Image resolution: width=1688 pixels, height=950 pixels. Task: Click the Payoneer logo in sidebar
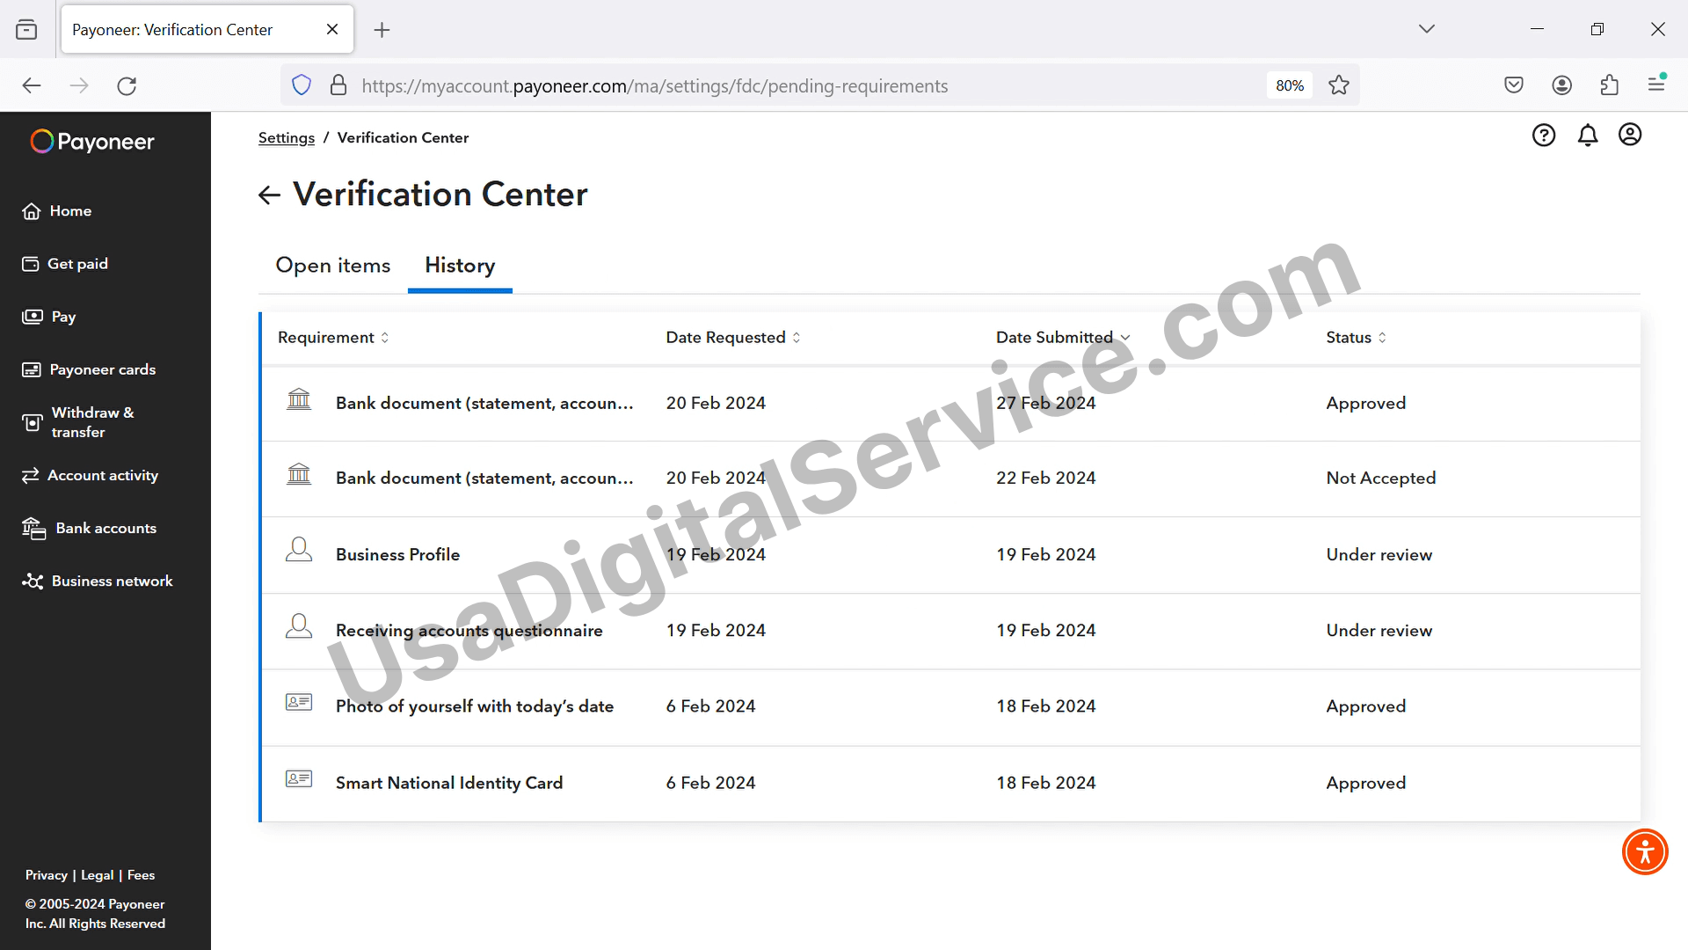92,142
